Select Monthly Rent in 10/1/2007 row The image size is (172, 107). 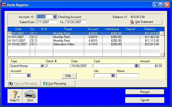tap(69, 41)
